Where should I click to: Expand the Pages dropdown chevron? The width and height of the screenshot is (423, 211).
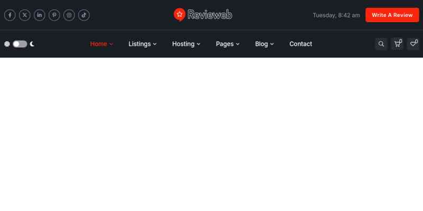pos(237,44)
